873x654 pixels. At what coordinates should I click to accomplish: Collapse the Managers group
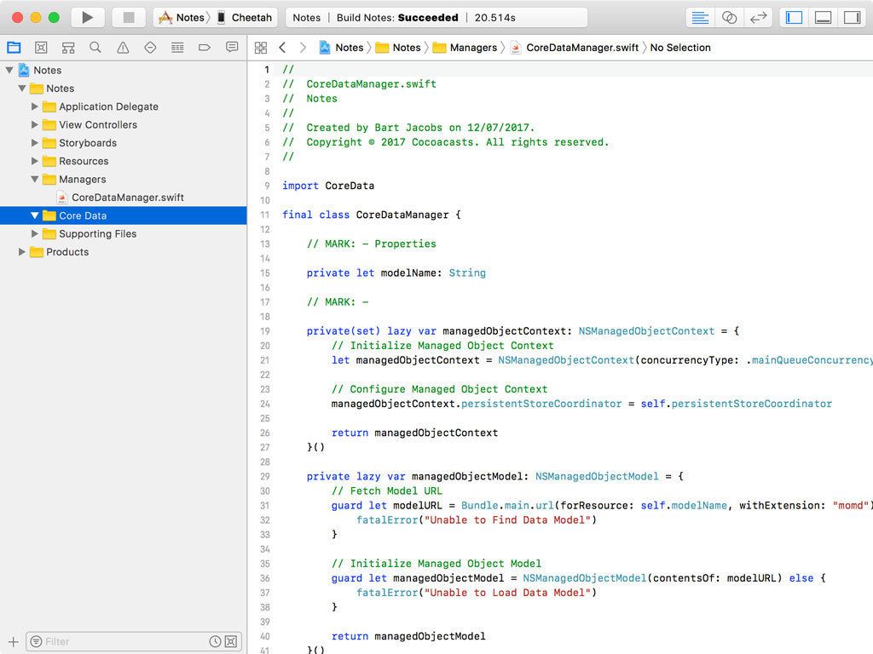click(35, 180)
